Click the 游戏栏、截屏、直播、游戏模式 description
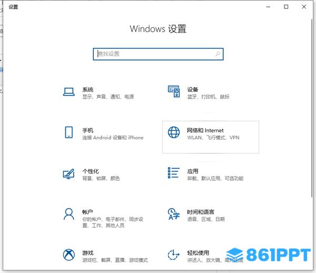The width and height of the screenshot is (316, 273). [x=115, y=260]
